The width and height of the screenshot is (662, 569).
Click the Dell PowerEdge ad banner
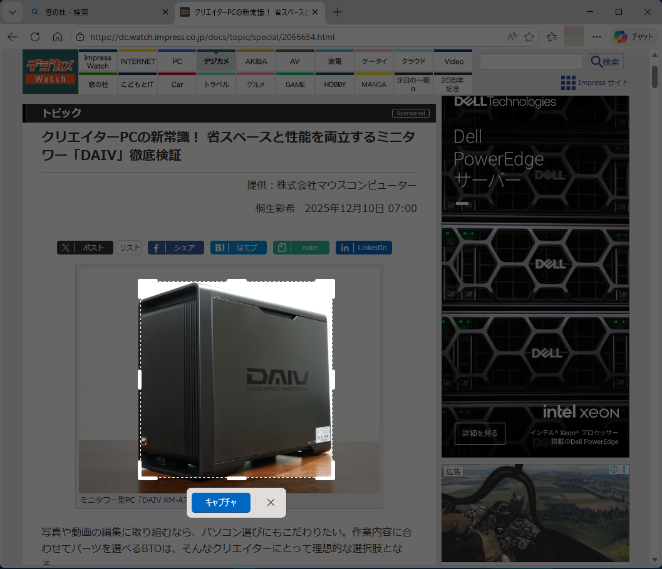coord(535,276)
